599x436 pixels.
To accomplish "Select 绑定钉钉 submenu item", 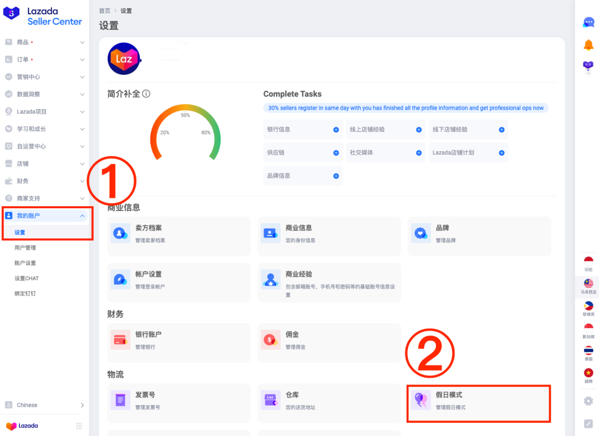I will coord(25,293).
